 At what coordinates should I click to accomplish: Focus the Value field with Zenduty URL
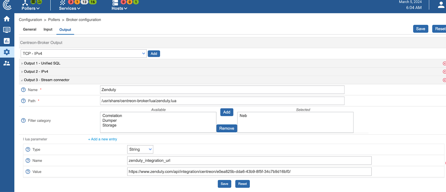point(249,172)
